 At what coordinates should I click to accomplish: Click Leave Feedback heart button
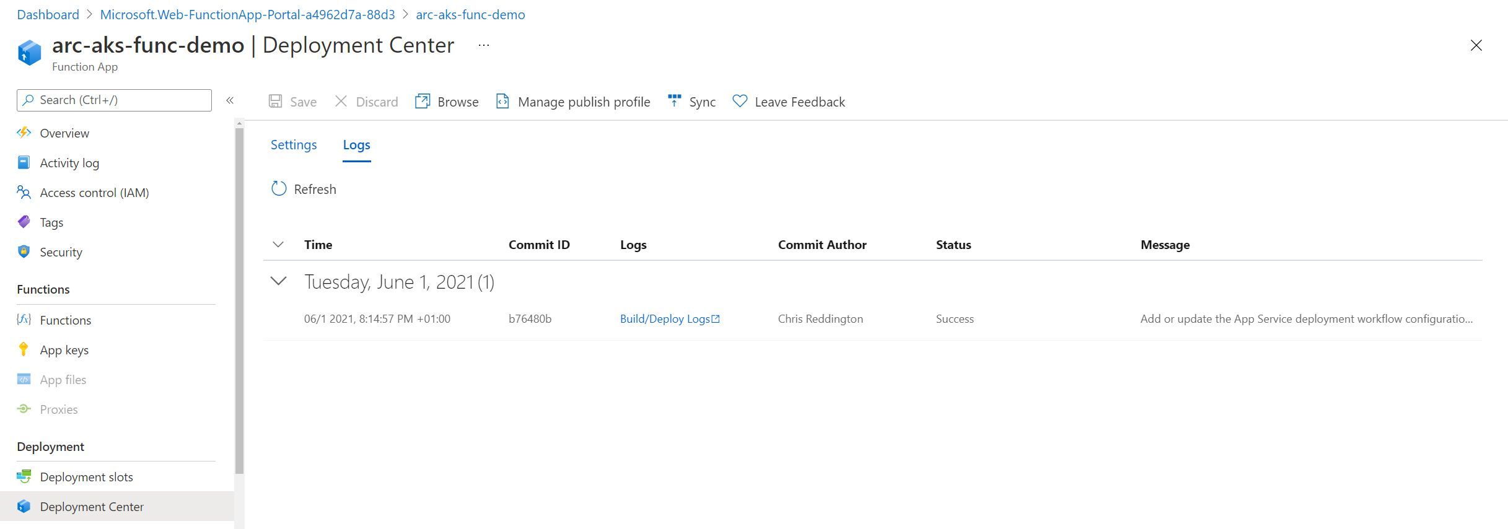point(789,102)
